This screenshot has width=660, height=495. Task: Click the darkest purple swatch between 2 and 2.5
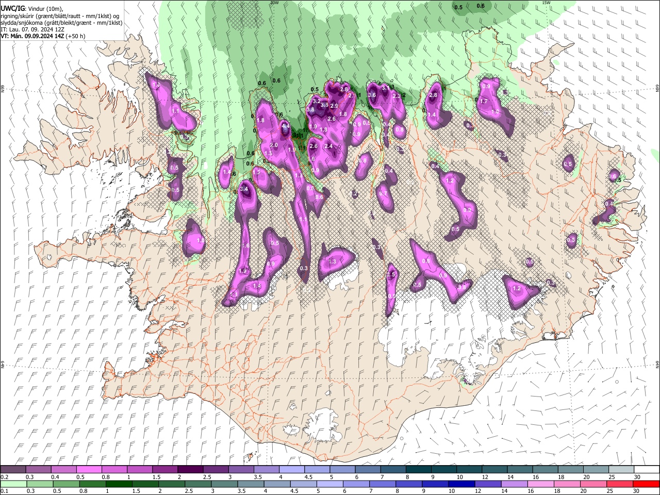190,470
